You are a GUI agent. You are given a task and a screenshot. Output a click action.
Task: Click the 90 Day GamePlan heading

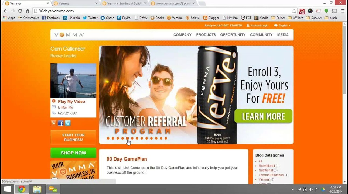(x=127, y=159)
